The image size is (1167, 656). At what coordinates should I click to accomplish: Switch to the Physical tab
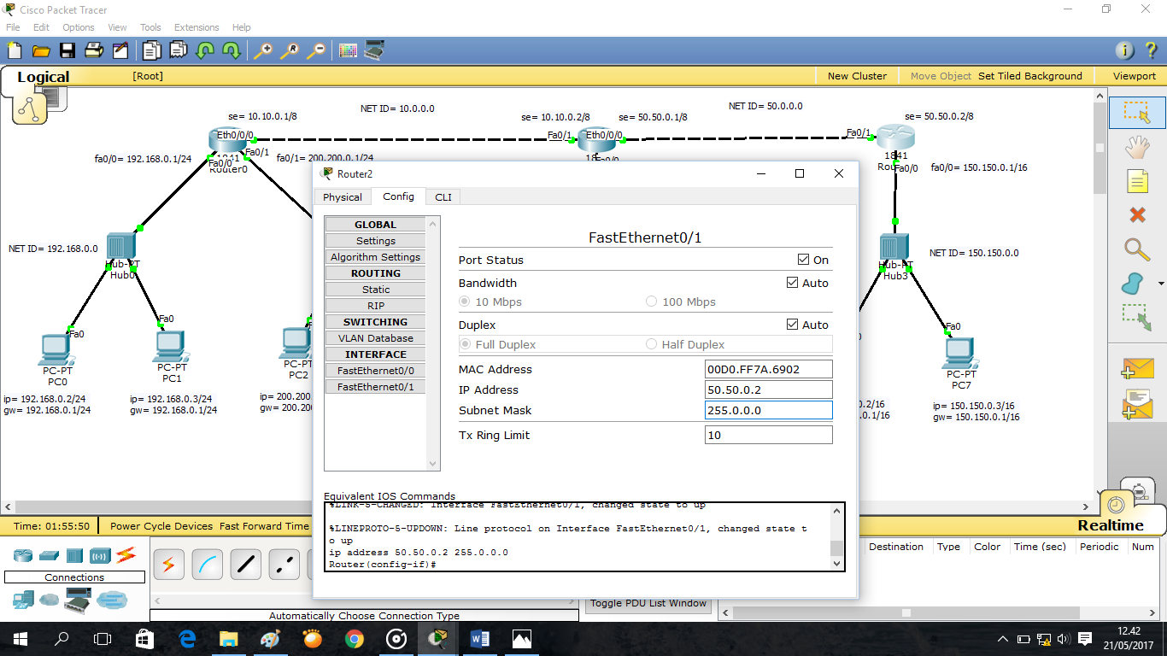click(x=343, y=197)
